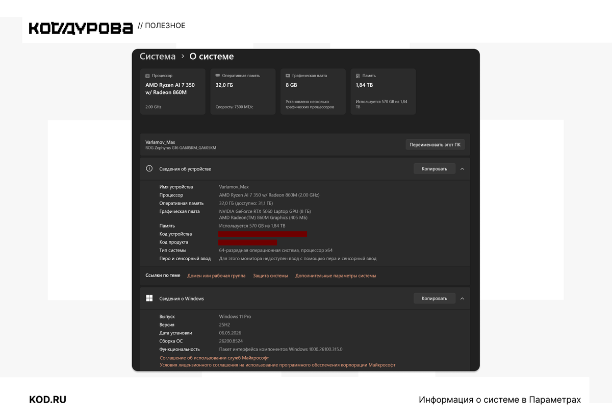Open Дополнительные параметры системы link
Viewport: 612px width, 420px height.
(336, 276)
